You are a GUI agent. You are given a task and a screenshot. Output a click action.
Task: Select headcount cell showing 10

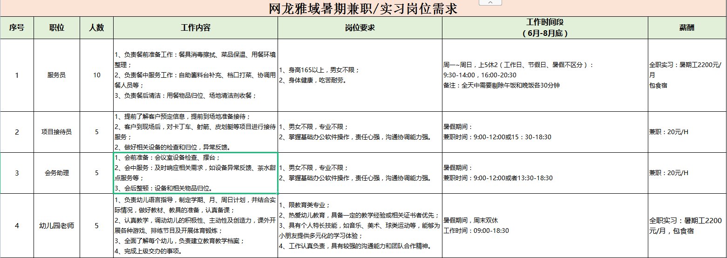pyautogui.click(x=96, y=75)
